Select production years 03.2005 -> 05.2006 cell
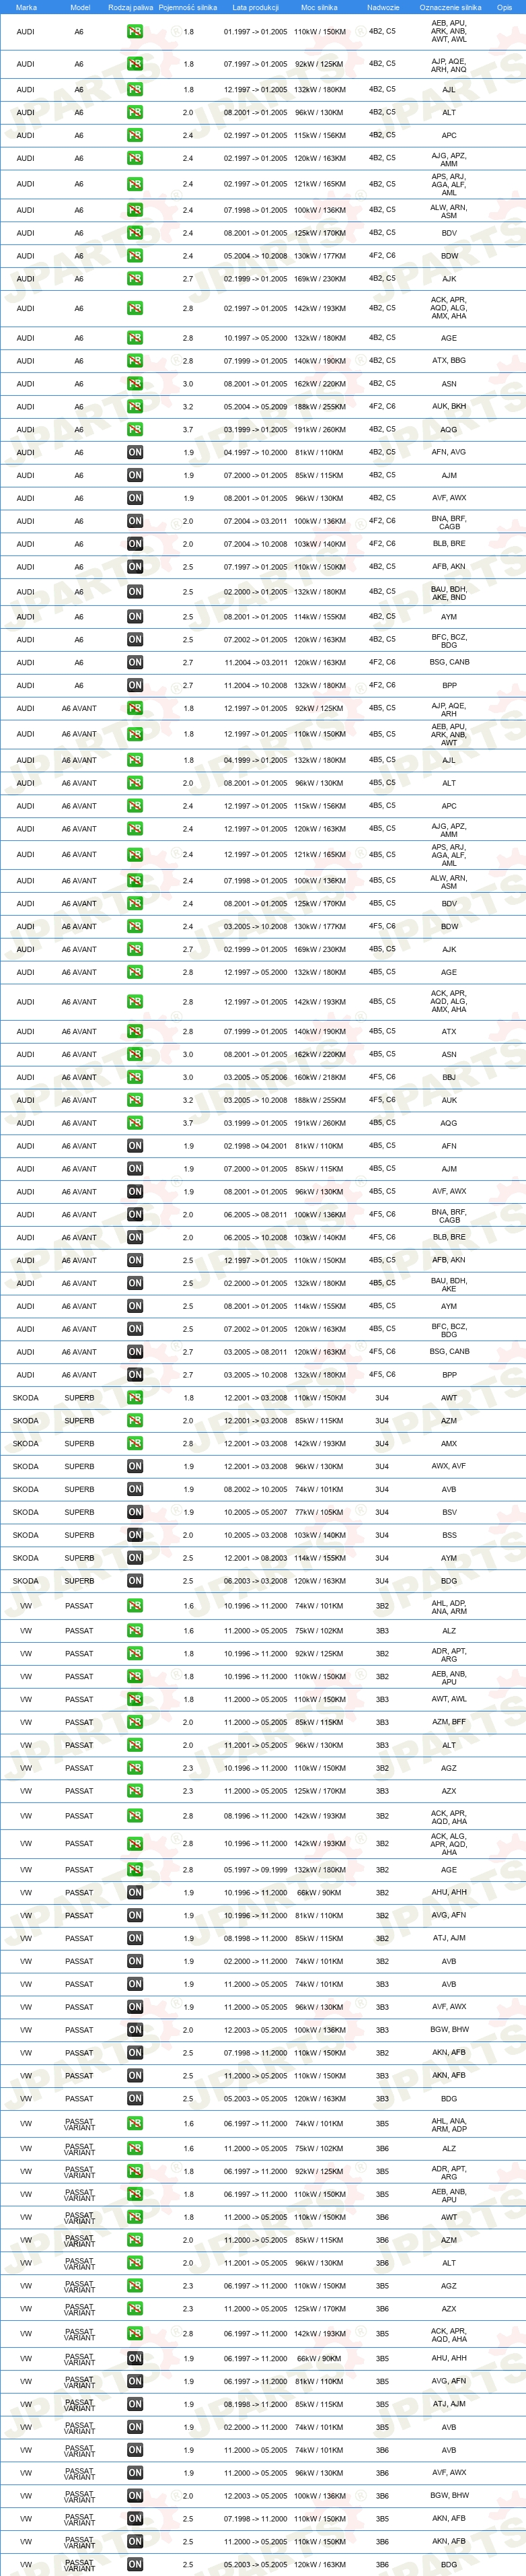Screen dimensions: 526x2576 coord(256,1077)
